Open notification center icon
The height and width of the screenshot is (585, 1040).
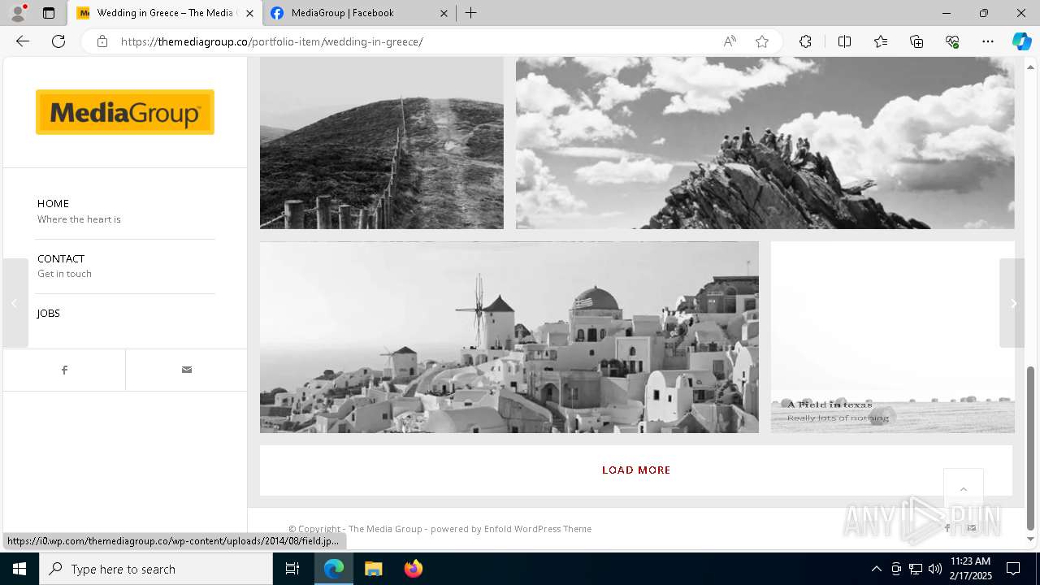1013,569
